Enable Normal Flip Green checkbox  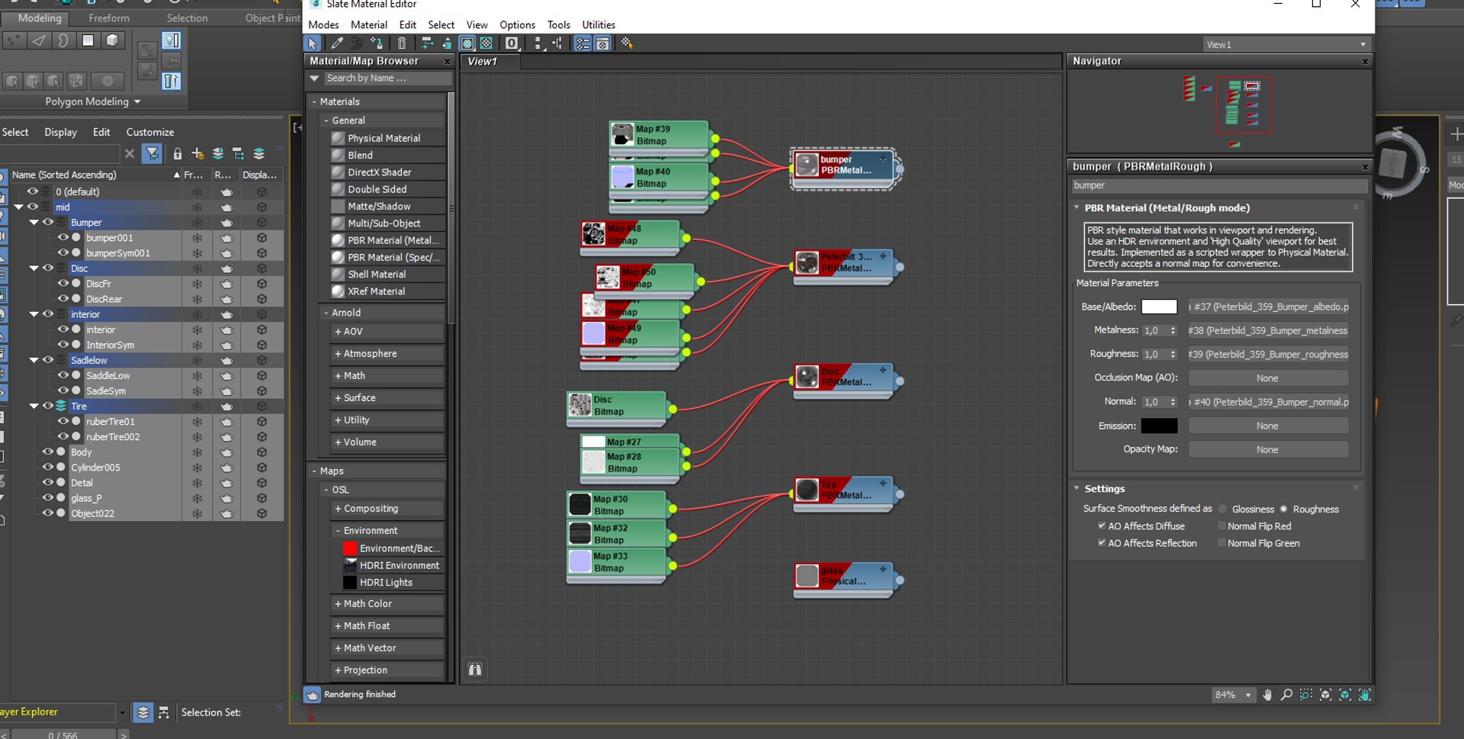1222,543
